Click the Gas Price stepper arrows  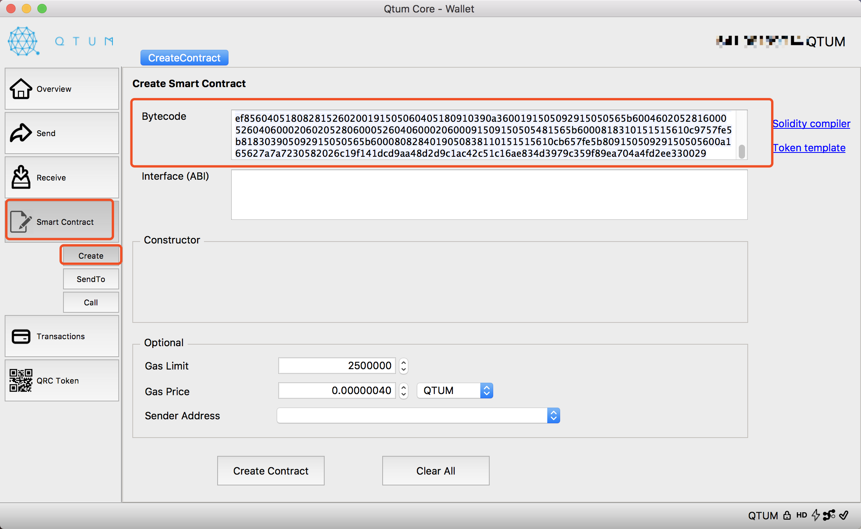click(x=404, y=391)
